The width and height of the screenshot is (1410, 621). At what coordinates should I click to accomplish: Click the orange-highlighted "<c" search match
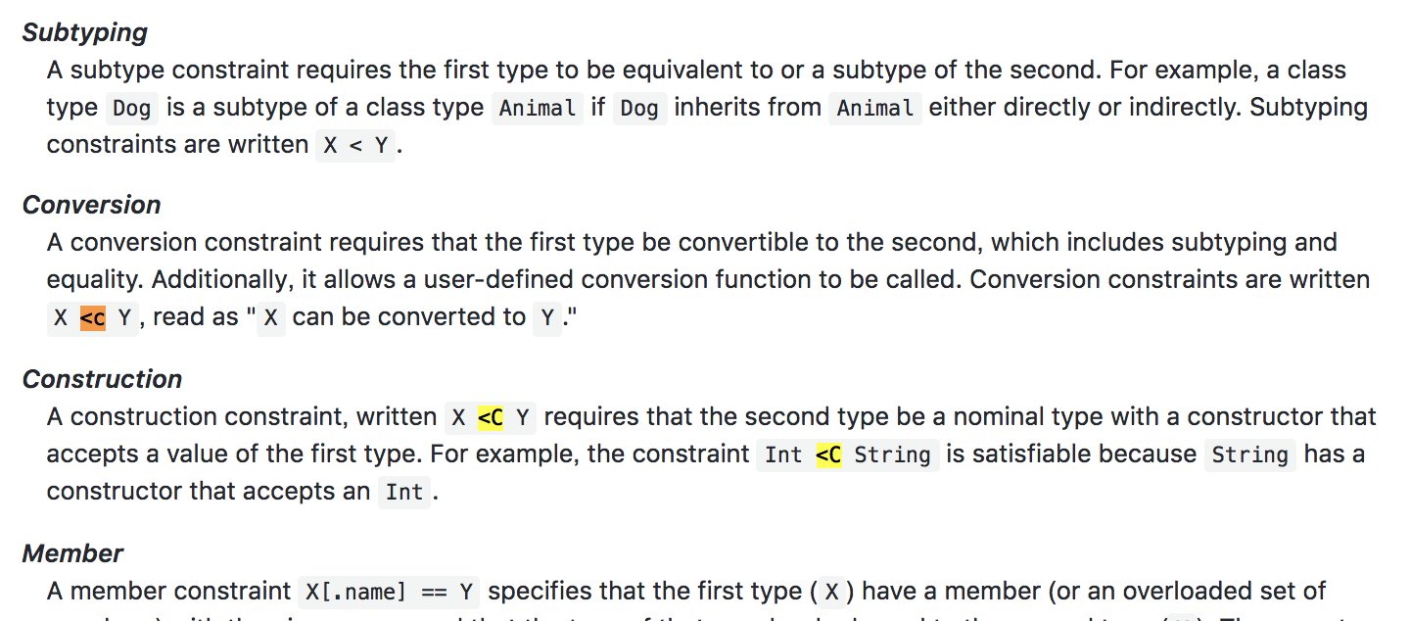pyautogui.click(x=93, y=317)
